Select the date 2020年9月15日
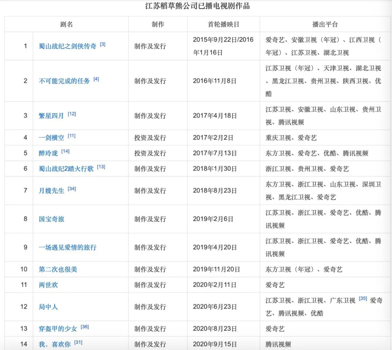Viewport: 392px width, 350px height. 215,345
